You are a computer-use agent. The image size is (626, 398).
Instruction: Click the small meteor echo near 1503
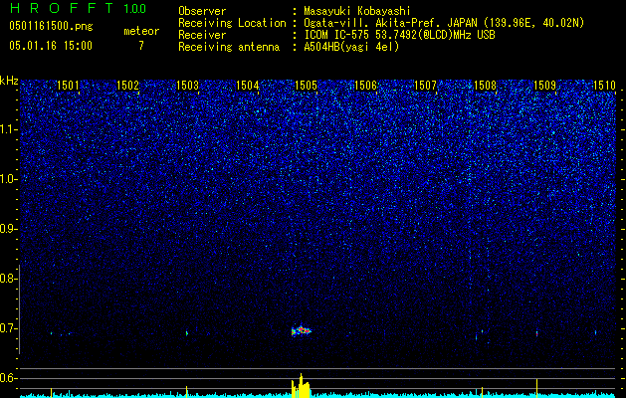(187, 333)
